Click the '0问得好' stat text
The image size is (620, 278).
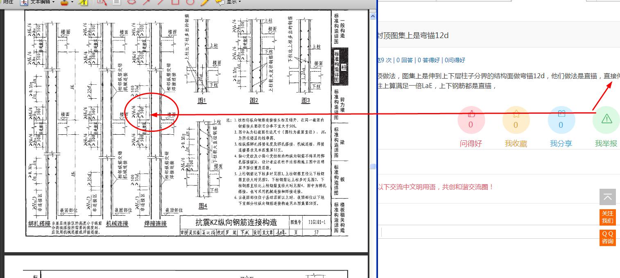click(455, 60)
